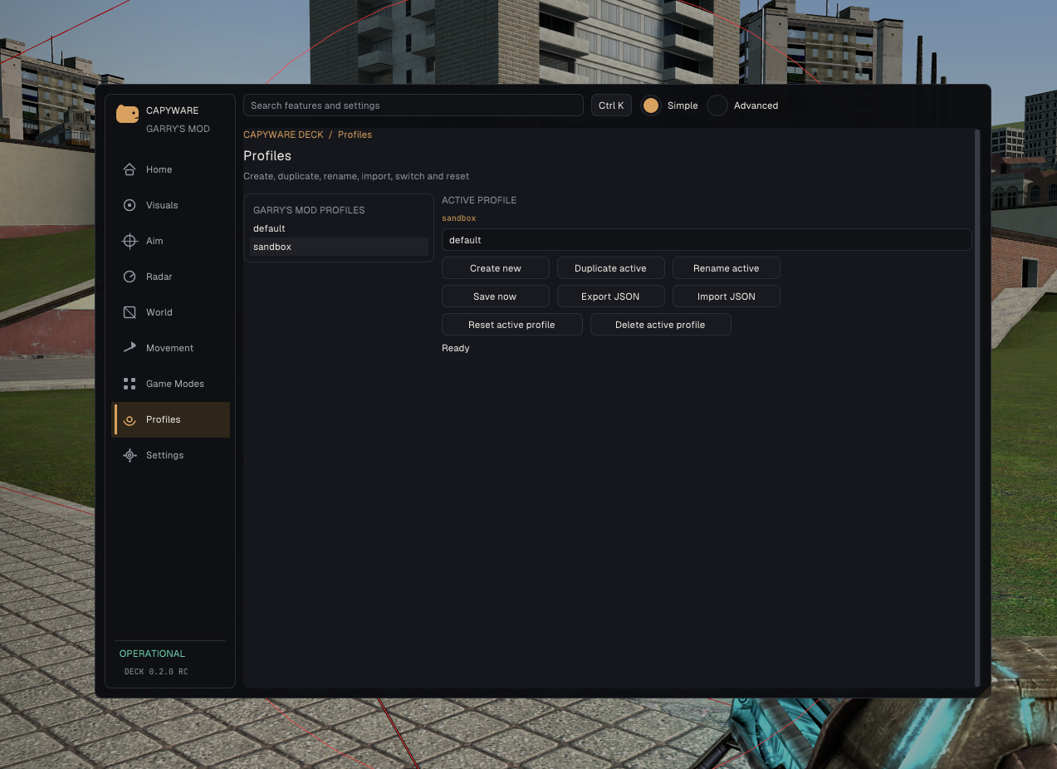
Task: Select the sandbox profile in the list
Action: (x=339, y=247)
